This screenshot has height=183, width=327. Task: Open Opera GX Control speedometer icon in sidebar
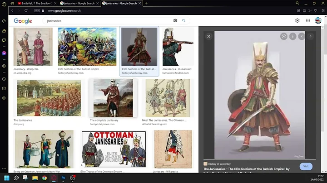4,21
